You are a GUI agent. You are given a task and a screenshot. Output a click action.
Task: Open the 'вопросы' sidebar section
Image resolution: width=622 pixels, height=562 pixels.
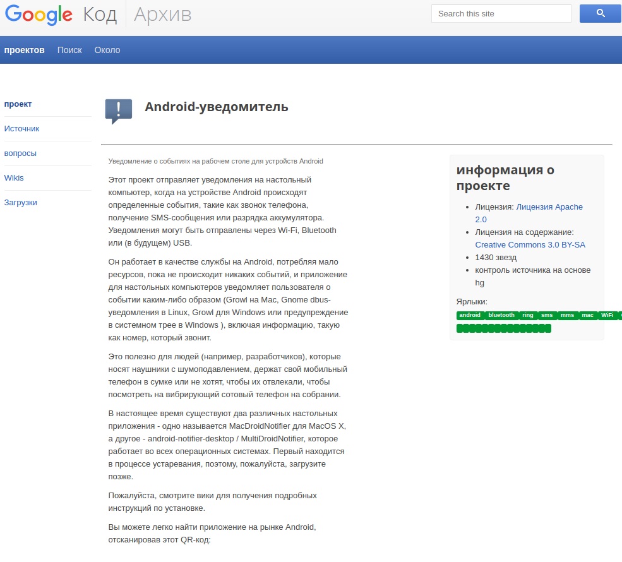pyautogui.click(x=20, y=153)
